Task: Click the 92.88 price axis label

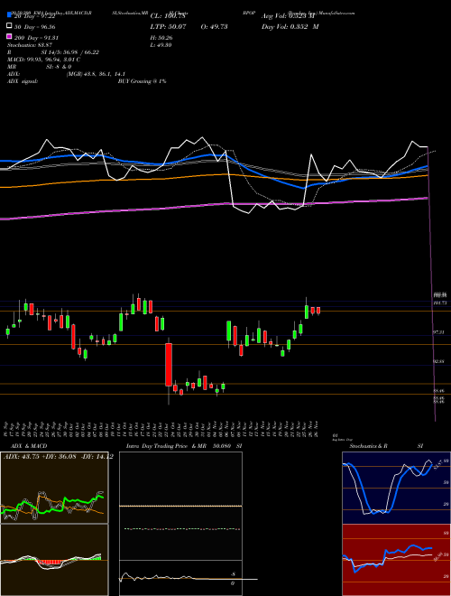Action: pyautogui.click(x=438, y=362)
